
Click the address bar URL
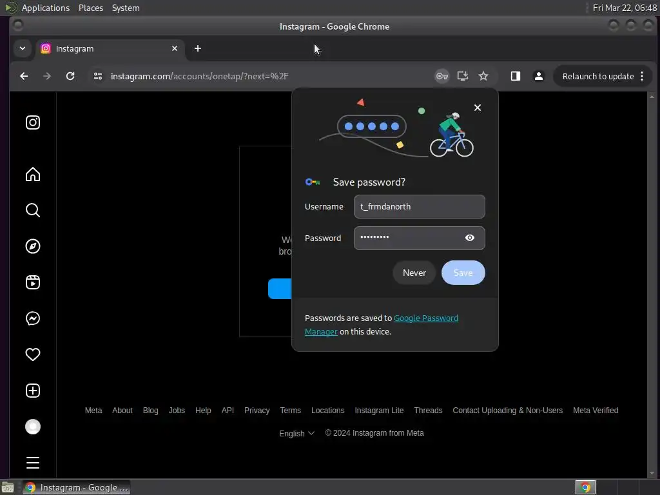click(200, 76)
